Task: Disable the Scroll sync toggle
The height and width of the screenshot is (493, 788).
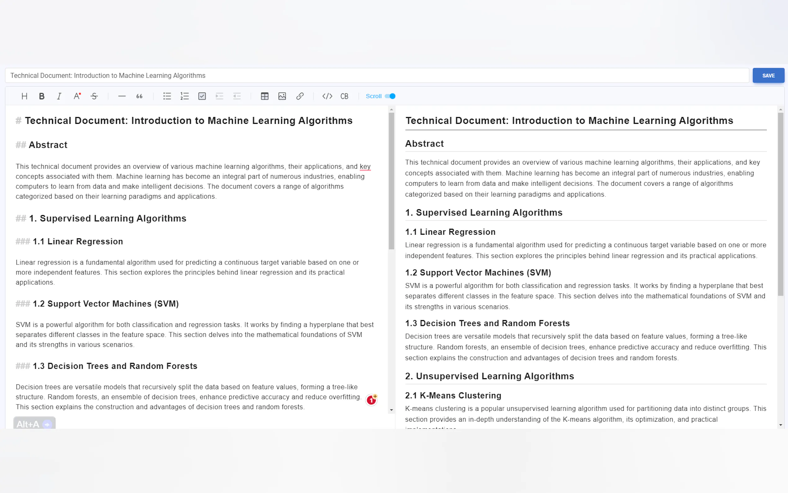Action: [390, 96]
